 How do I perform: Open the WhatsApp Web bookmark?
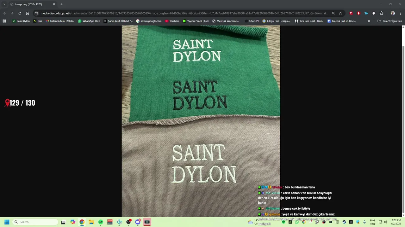[89, 21]
